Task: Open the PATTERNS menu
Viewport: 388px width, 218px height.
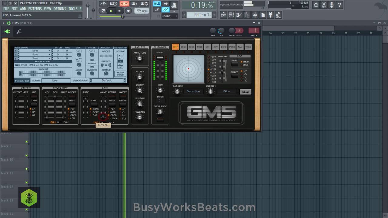Action: point(35,9)
